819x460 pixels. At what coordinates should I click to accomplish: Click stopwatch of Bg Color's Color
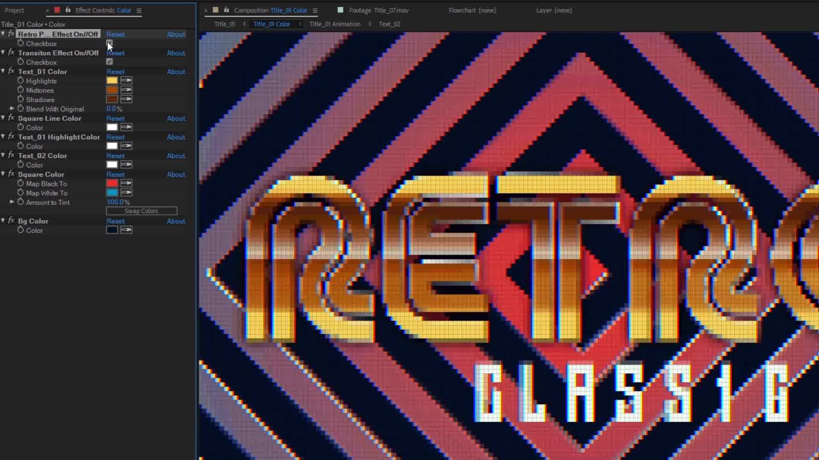20,230
